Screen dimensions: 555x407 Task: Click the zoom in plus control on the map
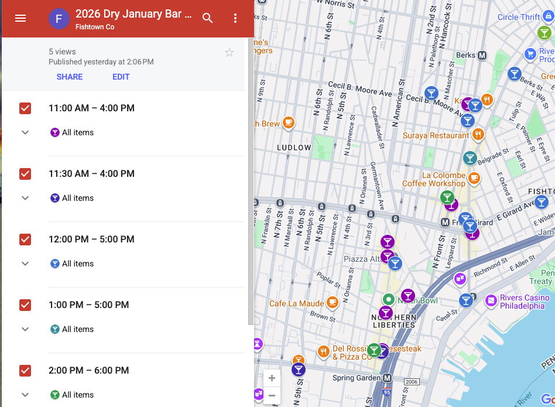pos(271,378)
